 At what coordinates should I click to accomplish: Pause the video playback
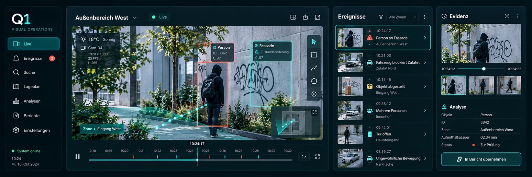point(77,156)
